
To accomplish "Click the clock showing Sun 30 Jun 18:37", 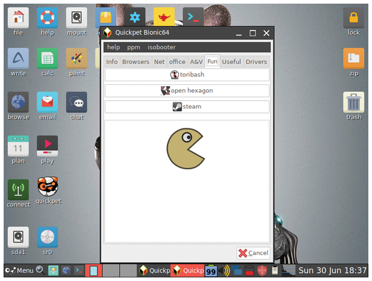I will click(332, 270).
